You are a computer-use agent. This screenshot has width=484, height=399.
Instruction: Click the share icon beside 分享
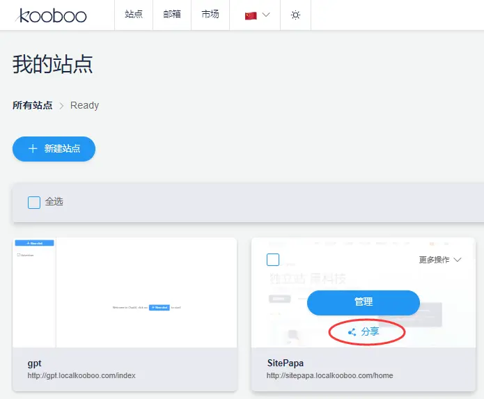click(352, 332)
